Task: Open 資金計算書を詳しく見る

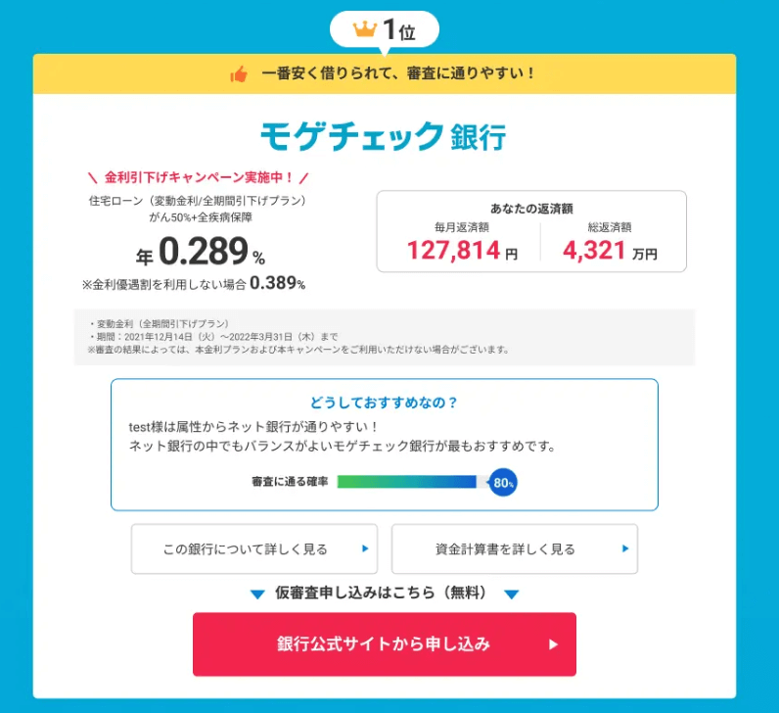Action: (x=515, y=548)
